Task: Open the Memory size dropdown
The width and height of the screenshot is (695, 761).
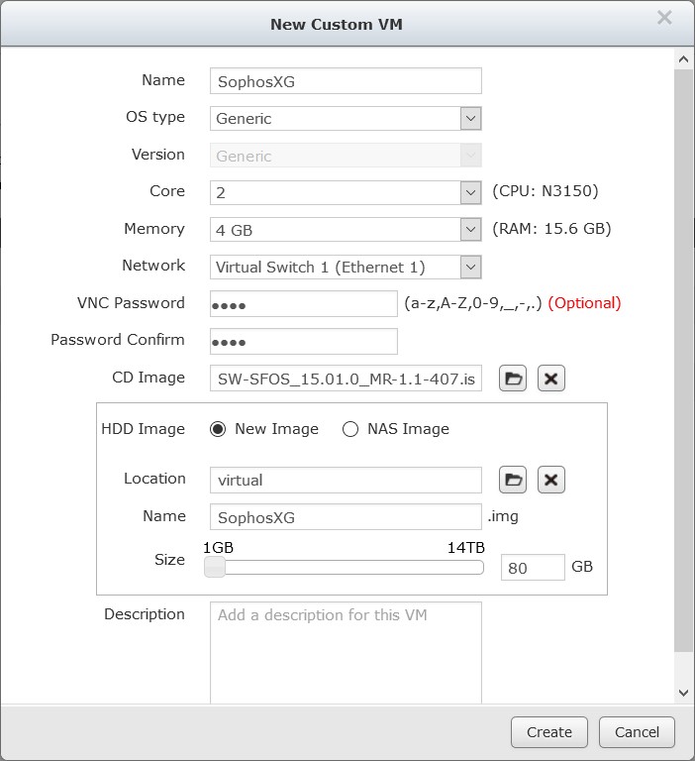Action: 470,230
